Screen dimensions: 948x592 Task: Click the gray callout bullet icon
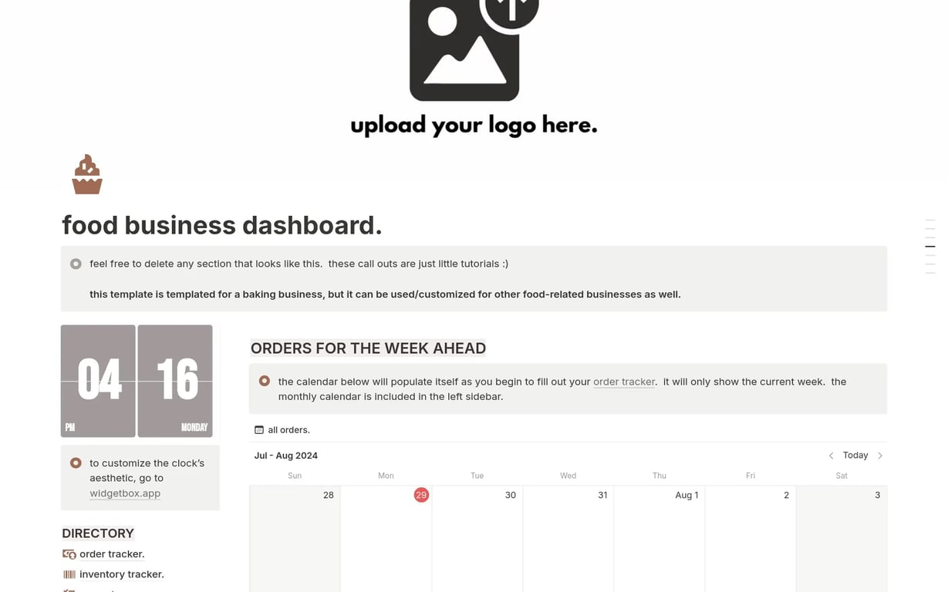point(76,264)
